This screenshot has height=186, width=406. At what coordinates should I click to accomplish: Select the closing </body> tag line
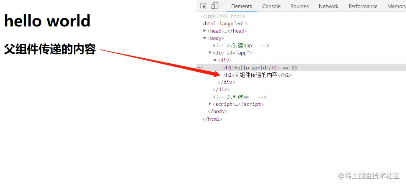[x=218, y=112]
